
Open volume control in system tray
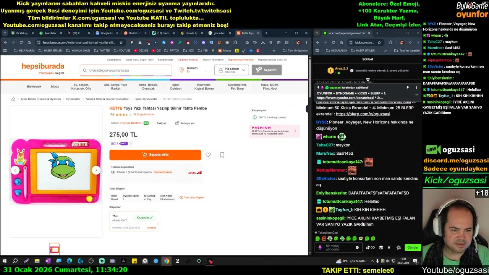(388, 261)
